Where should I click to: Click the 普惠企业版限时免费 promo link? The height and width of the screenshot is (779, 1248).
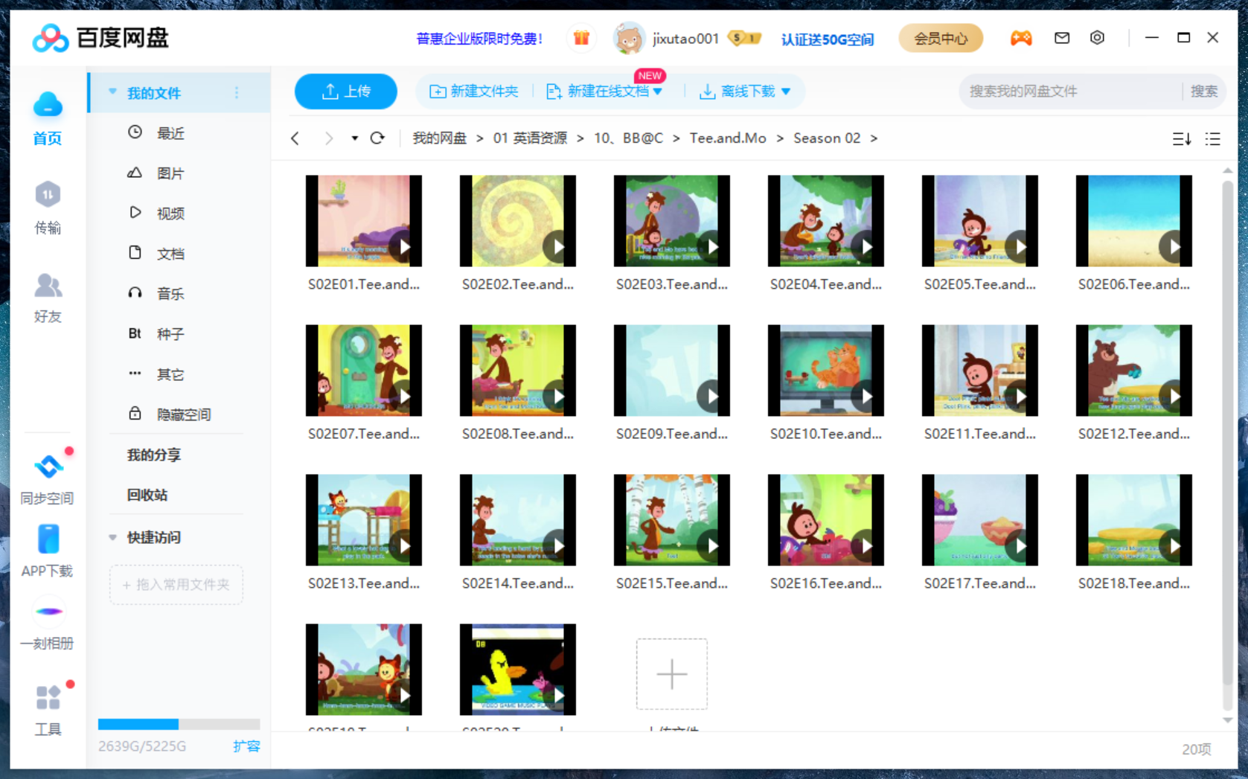point(479,39)
